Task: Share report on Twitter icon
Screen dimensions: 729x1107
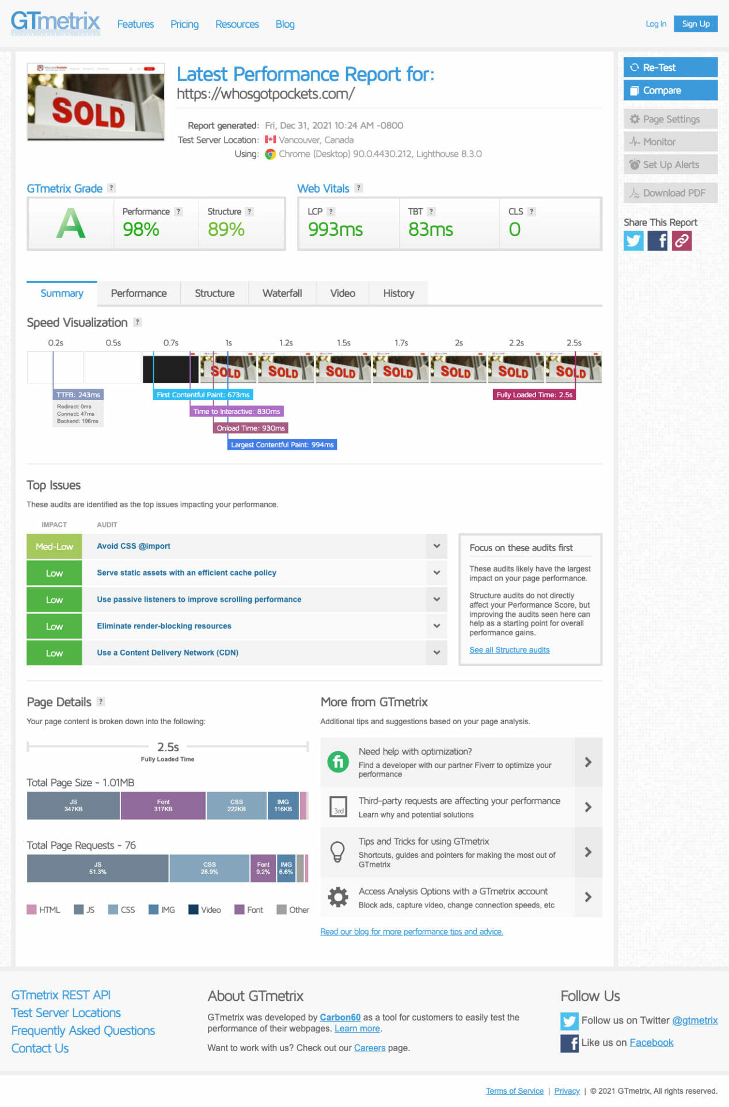Action: point(633,240)
